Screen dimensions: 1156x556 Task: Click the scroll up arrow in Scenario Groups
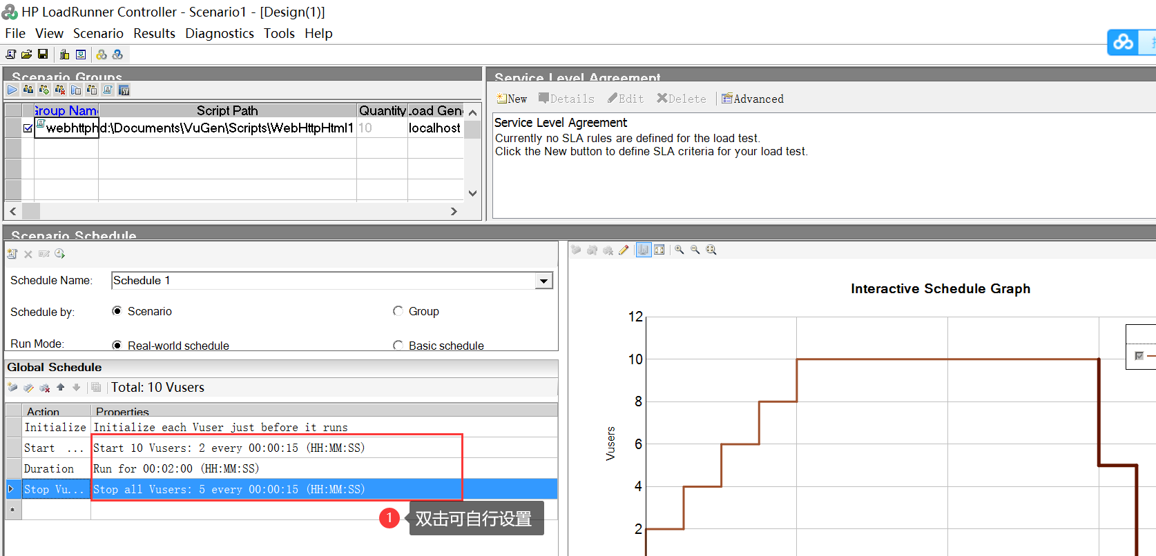tap(472, 112)
